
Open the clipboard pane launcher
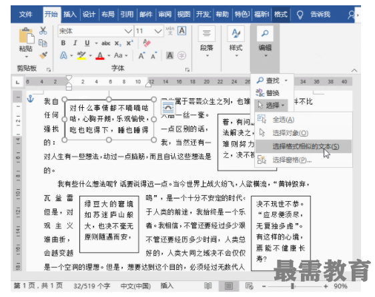(49, 70)
